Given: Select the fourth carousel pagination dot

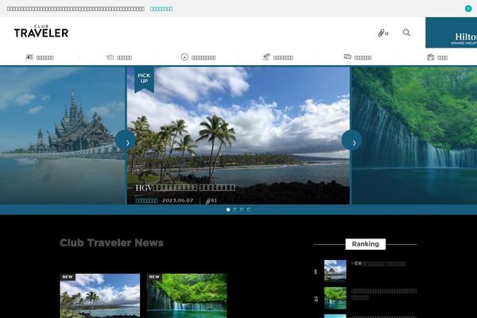Looking at the screenshot, I should [249, 210].
